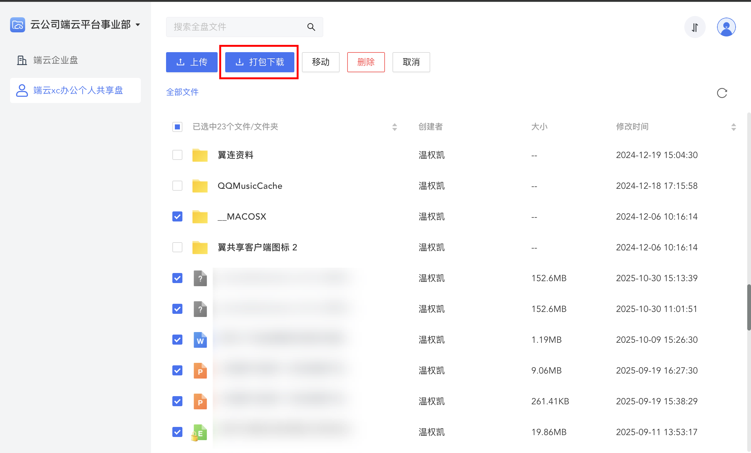Switch to 端云企业盘 in sidebar

pos(55,60)
